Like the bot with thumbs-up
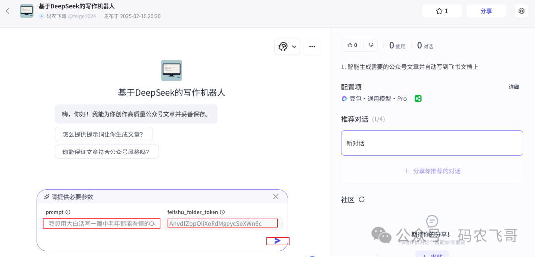 352,45
